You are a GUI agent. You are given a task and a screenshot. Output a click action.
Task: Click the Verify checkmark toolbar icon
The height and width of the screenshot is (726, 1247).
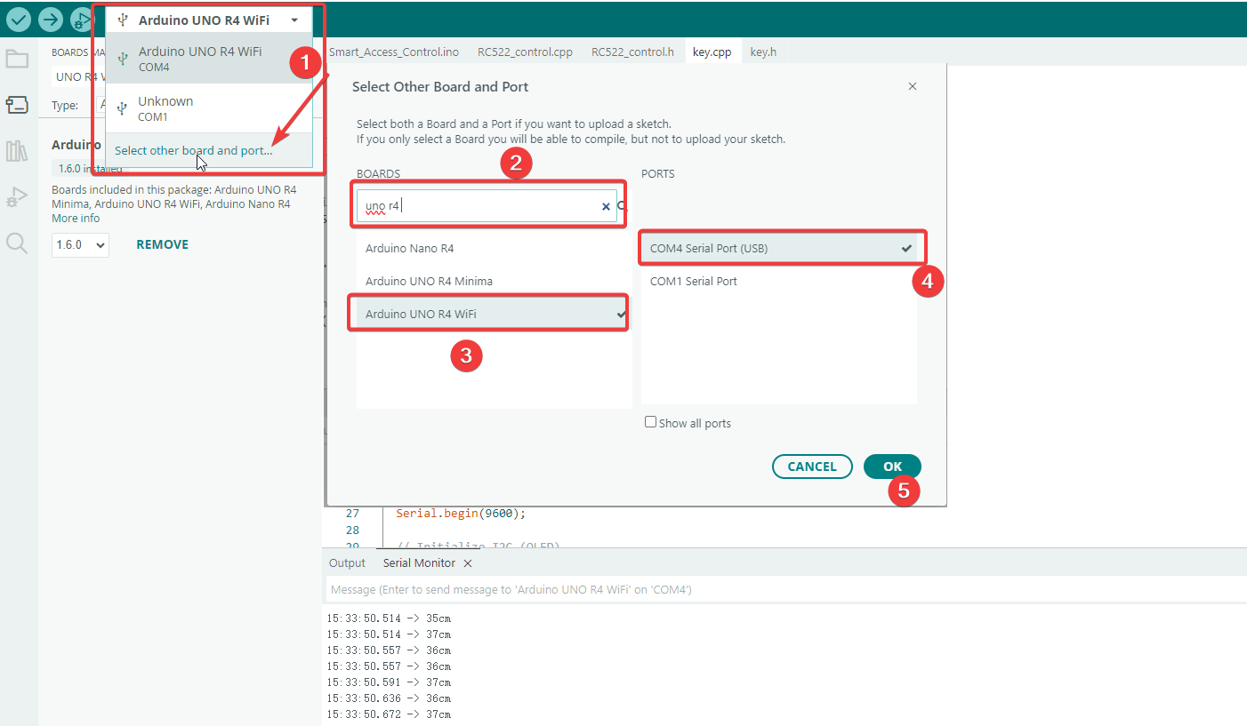pos(19,19)
